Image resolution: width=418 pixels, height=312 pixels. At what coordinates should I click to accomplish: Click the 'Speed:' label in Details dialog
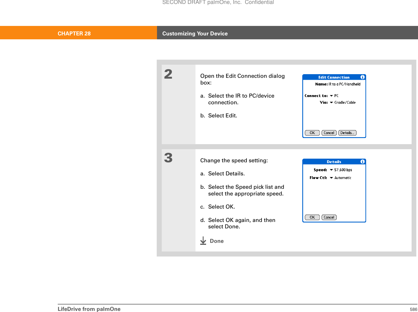pyautogui.click(x=320, y=170)
